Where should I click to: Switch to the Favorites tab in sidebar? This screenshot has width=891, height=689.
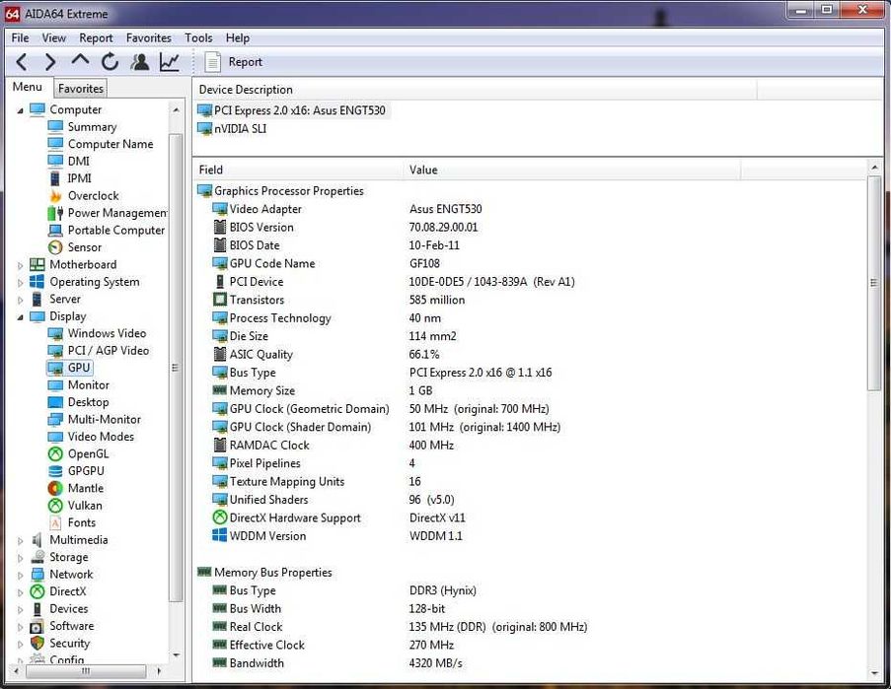[x=81, y=89]
